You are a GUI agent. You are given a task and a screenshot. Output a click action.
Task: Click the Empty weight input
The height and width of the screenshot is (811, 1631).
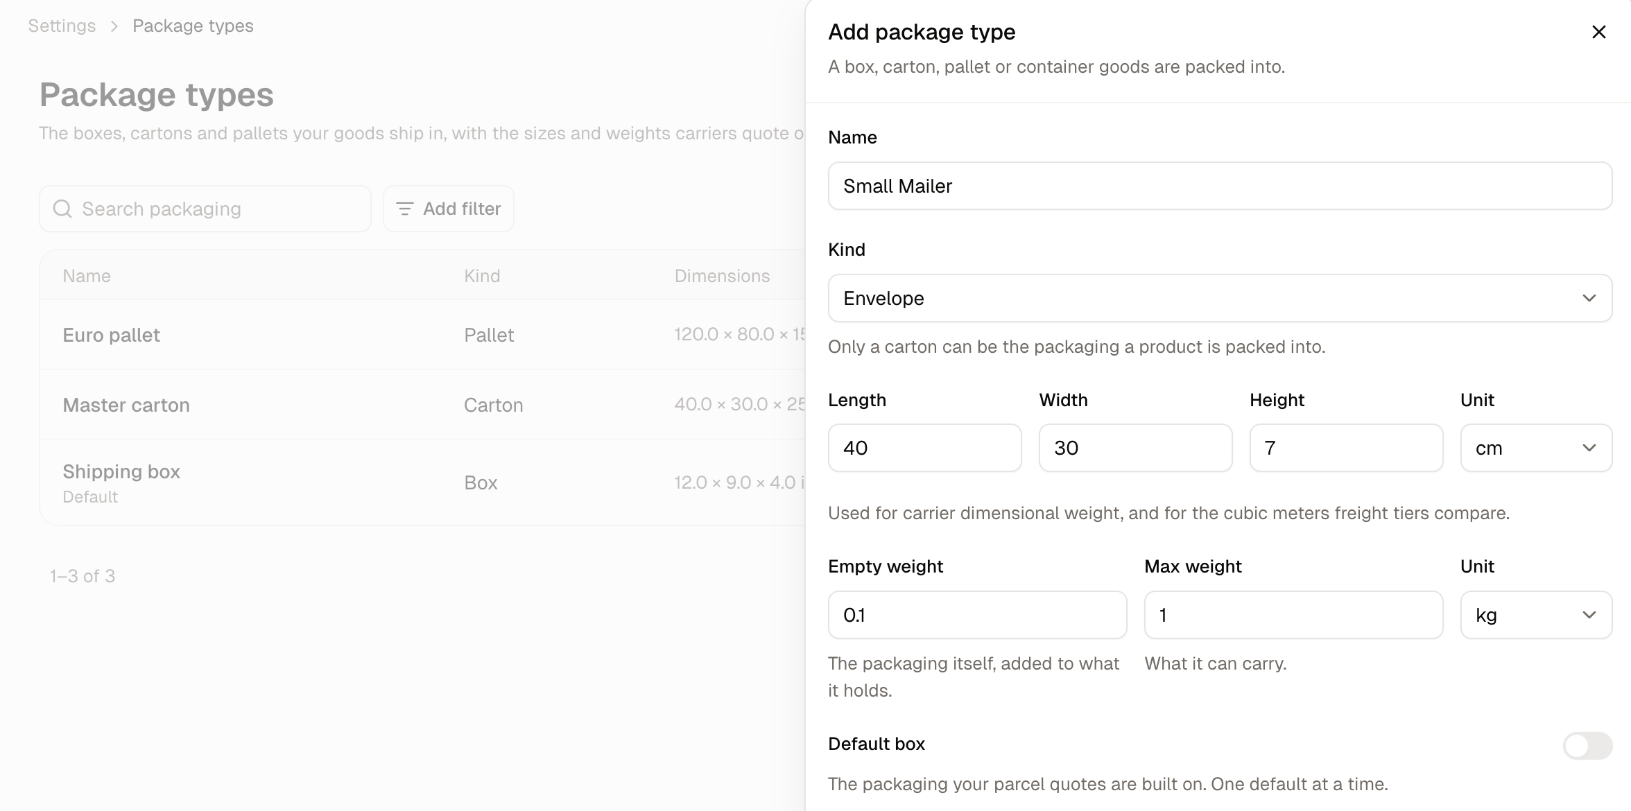click(977, 615)
